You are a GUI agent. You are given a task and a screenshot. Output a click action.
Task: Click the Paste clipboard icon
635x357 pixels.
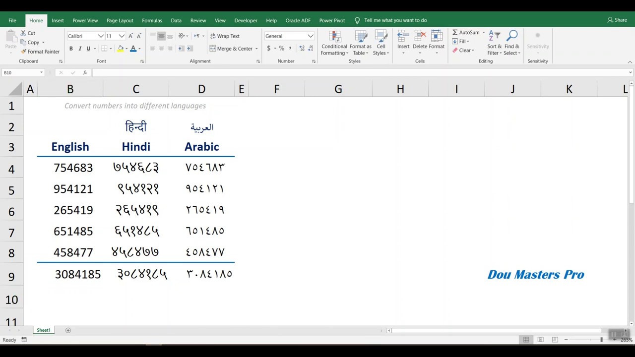(x=10, y=36)
